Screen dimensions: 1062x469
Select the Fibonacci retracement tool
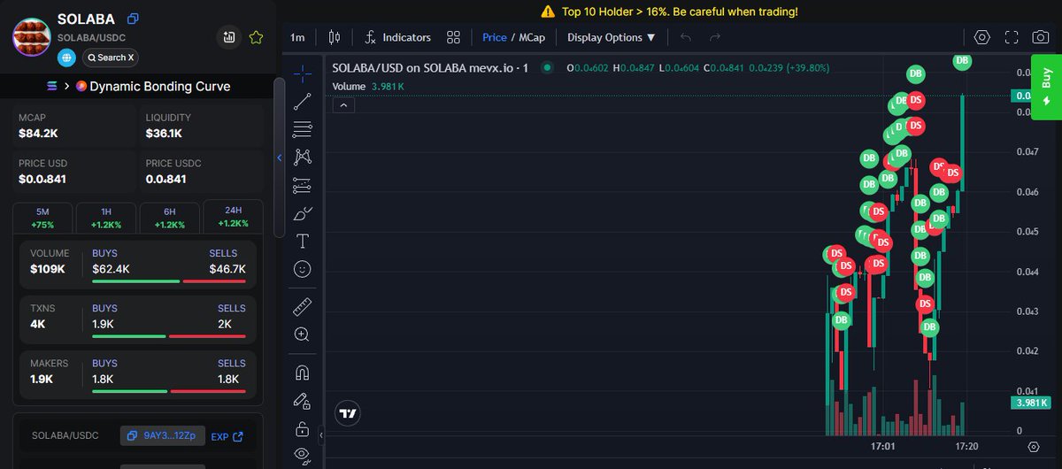coord(302,129)
